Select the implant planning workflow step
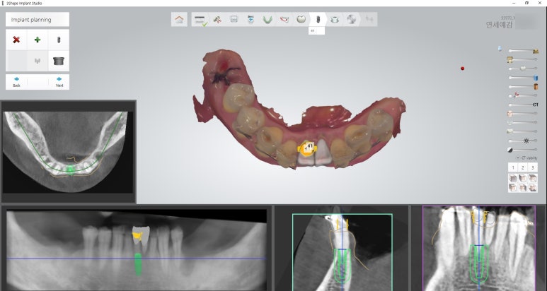The width and height of the screenshot is (547, 291). point(318,20)
